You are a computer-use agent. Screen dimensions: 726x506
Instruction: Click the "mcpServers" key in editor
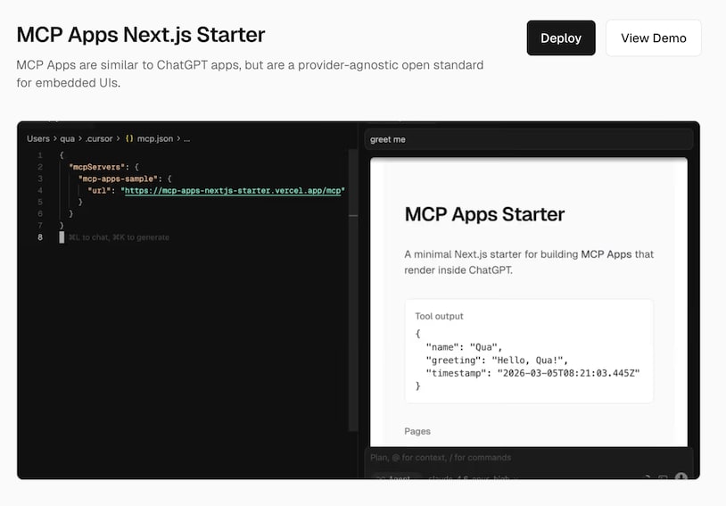(x=96, y=167)
